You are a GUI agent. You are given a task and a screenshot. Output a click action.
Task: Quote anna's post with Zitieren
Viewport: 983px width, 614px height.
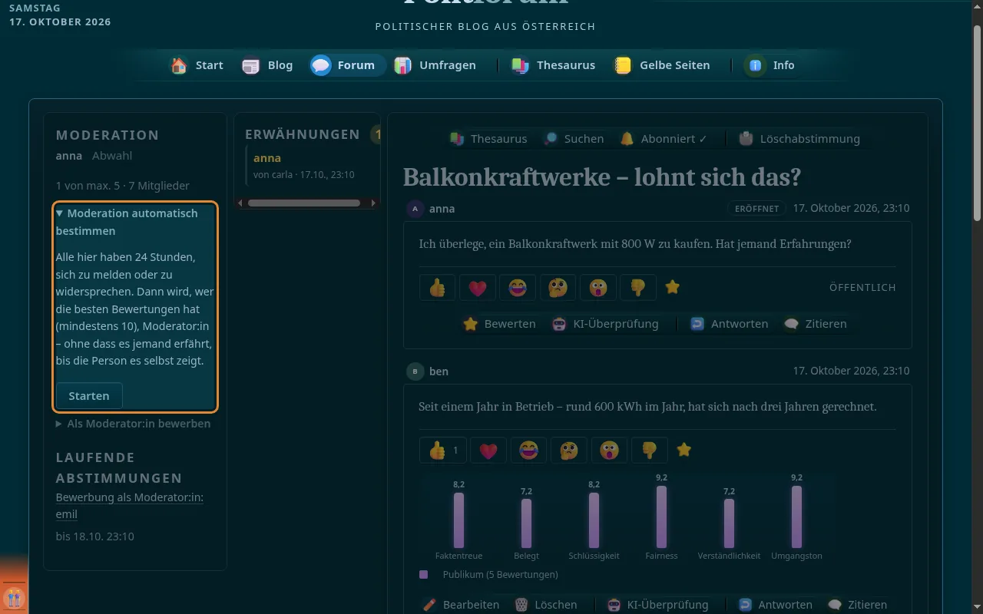click(x=816, y=324)
